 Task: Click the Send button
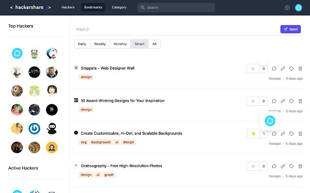[x=291, y=29]
